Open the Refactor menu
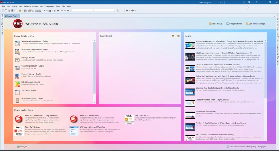The width and height of the screenshot is (279, 151). (x=28, y=7)
